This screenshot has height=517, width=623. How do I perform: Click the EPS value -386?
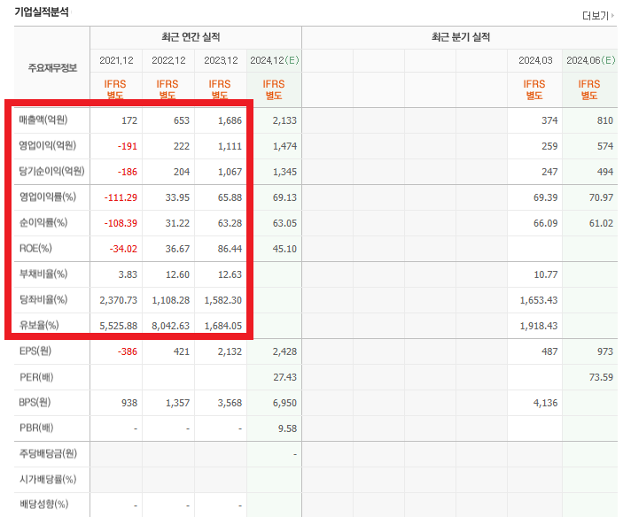pyautogui.click(x=127, y=351)
